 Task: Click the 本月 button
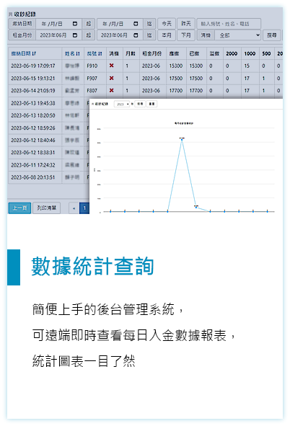[167, 35]
